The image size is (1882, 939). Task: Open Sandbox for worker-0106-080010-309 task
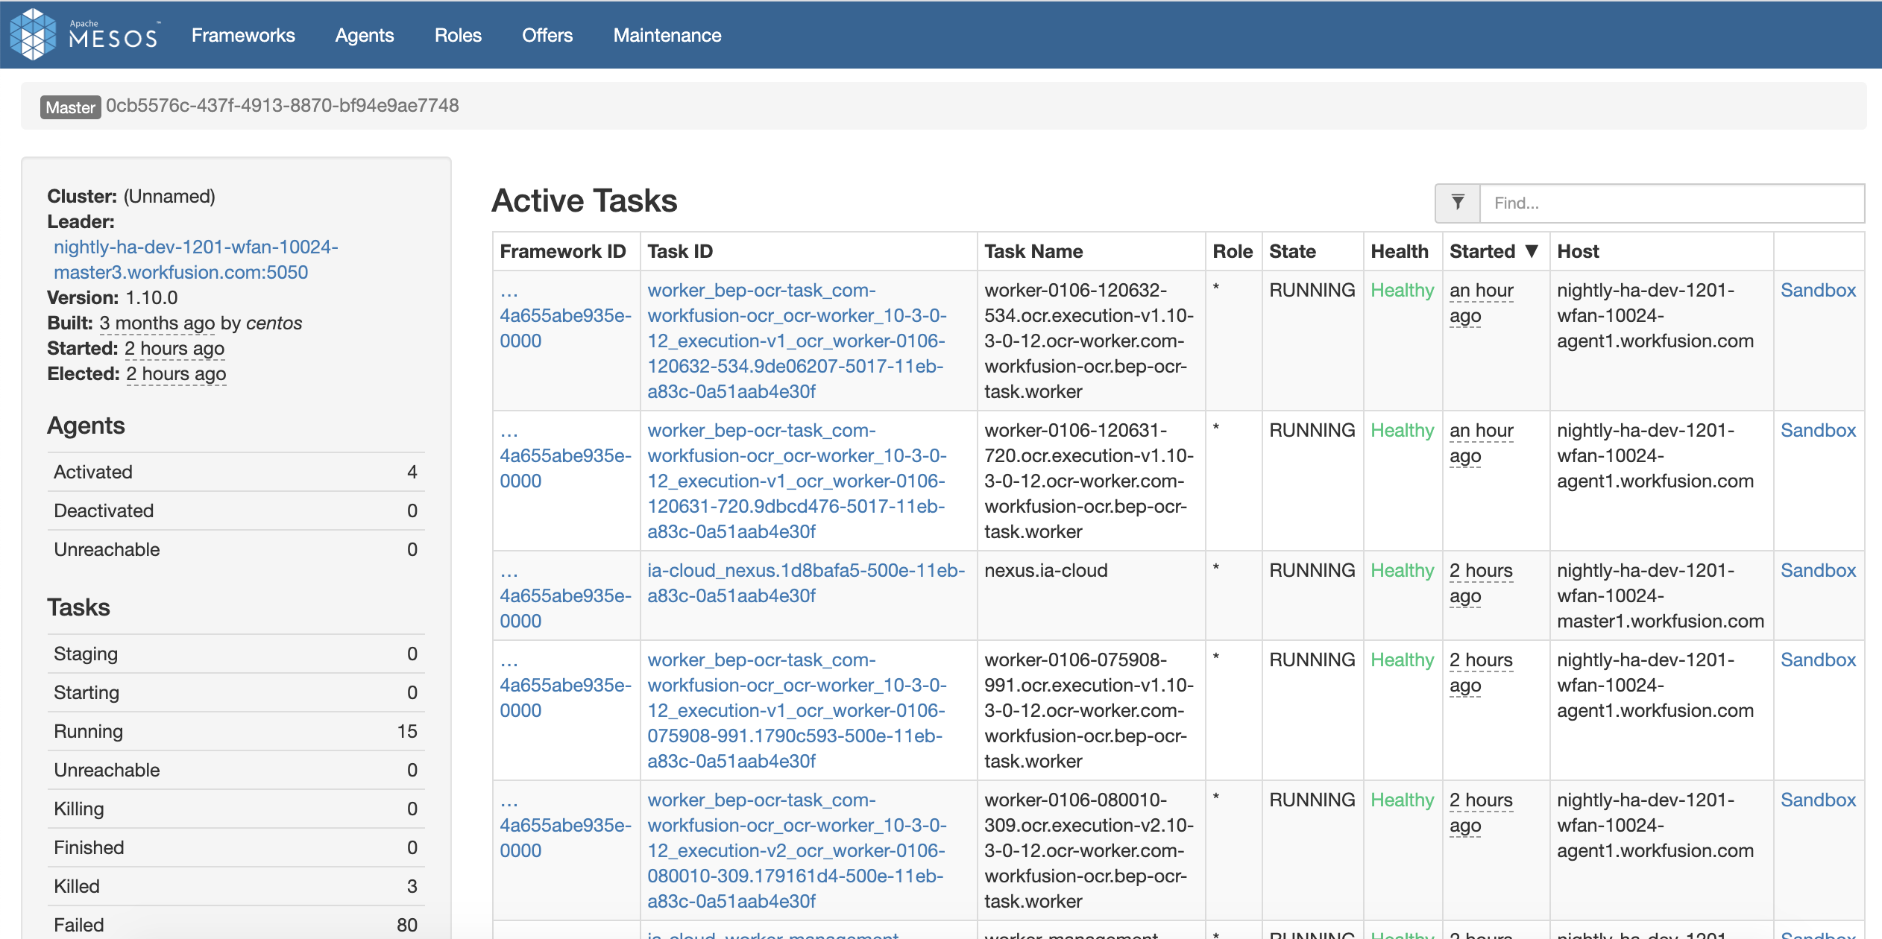(1818, 800)
